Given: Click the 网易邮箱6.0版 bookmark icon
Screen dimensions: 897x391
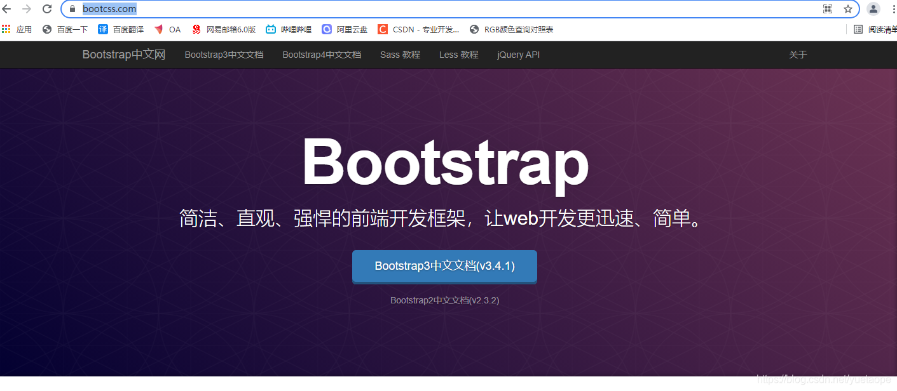Looking at the screenshot, I should tap(196, 29).
